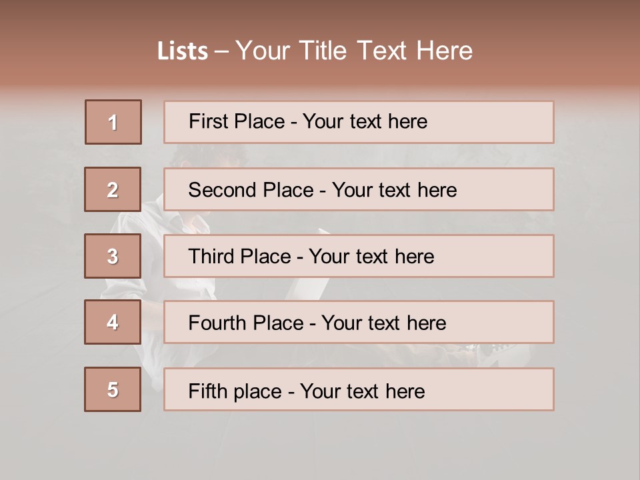The height and width of the screenshot is (480, 640).
Task: Click the First Place text bar
Action: [x=359, y=122]
